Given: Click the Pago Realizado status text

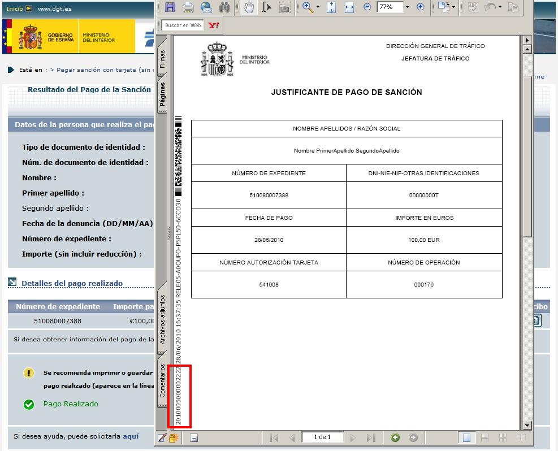Looking at the screenshot, I should pos(71,404).
